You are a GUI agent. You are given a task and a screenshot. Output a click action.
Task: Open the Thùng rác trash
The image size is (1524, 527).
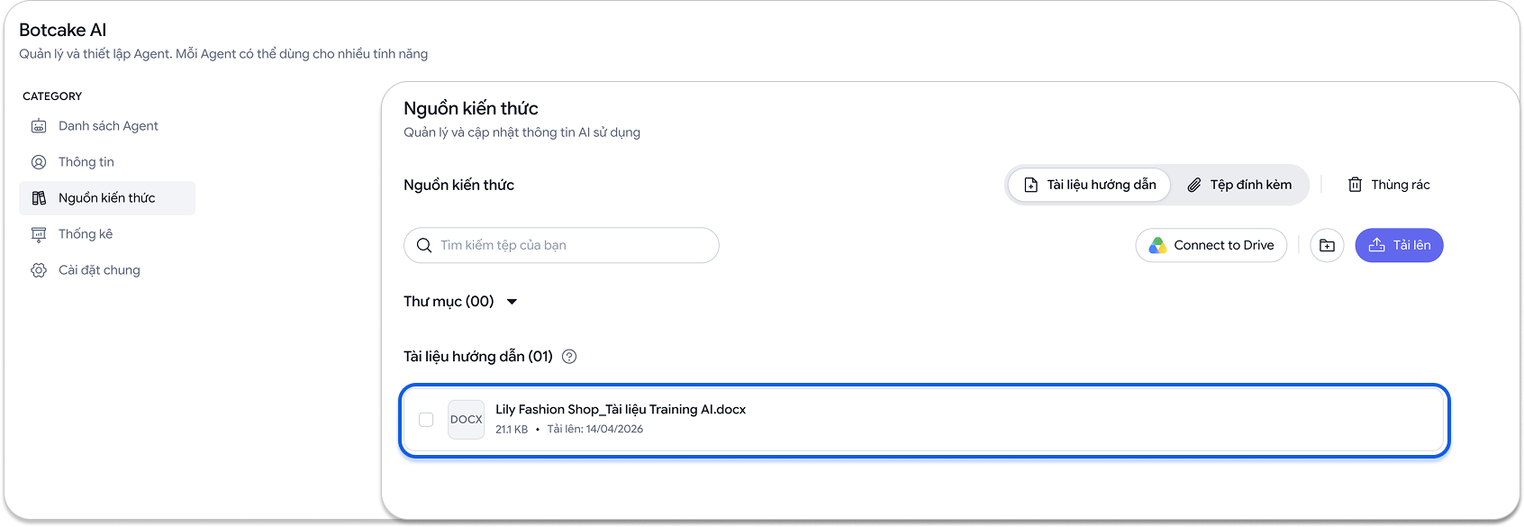(x=1388, y=185)
